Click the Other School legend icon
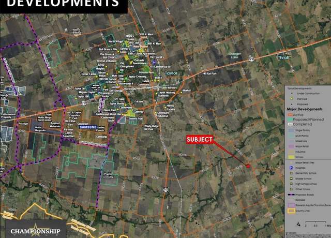The image size is (331, 238). [292, 189]
